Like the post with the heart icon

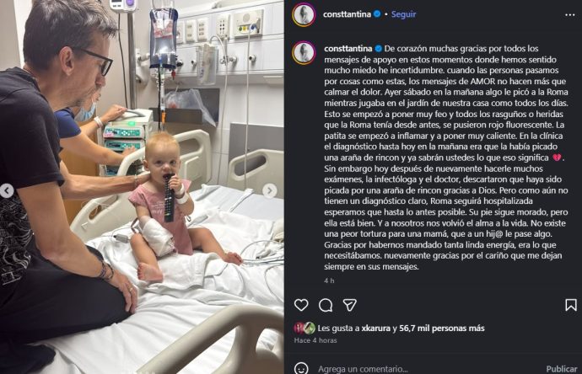[301, 305]
